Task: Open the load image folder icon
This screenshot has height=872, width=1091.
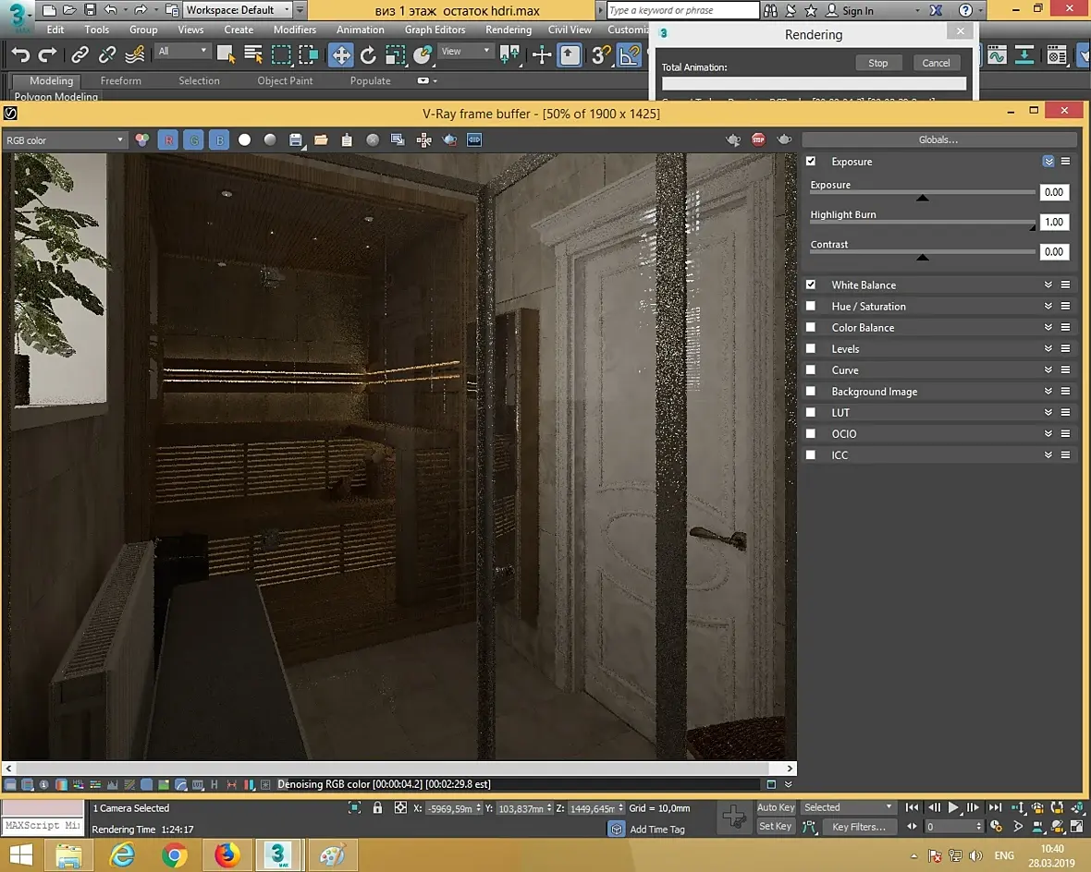Action: pos(321,140)
